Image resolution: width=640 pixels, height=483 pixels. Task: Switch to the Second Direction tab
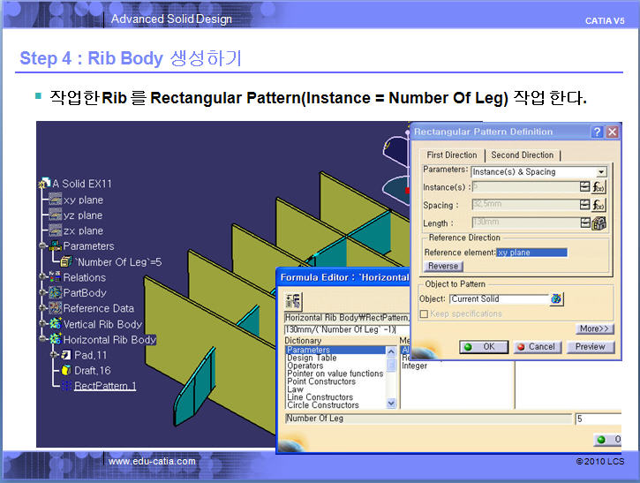coord(523,155)
